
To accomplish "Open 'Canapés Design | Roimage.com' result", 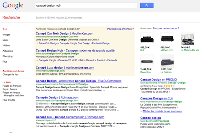I will click(x=57, y=98).
